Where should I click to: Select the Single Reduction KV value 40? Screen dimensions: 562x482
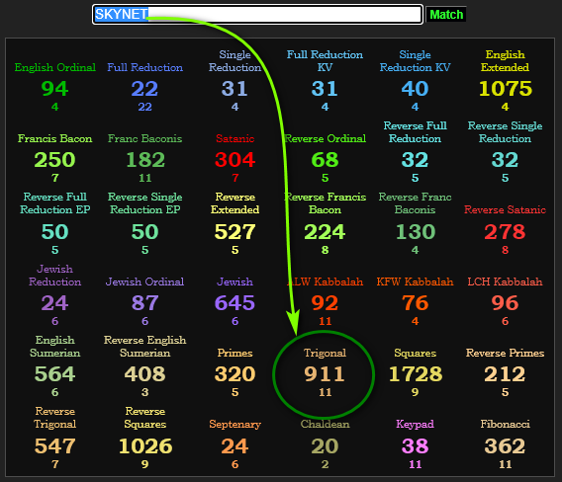click(x=415, y=88)
